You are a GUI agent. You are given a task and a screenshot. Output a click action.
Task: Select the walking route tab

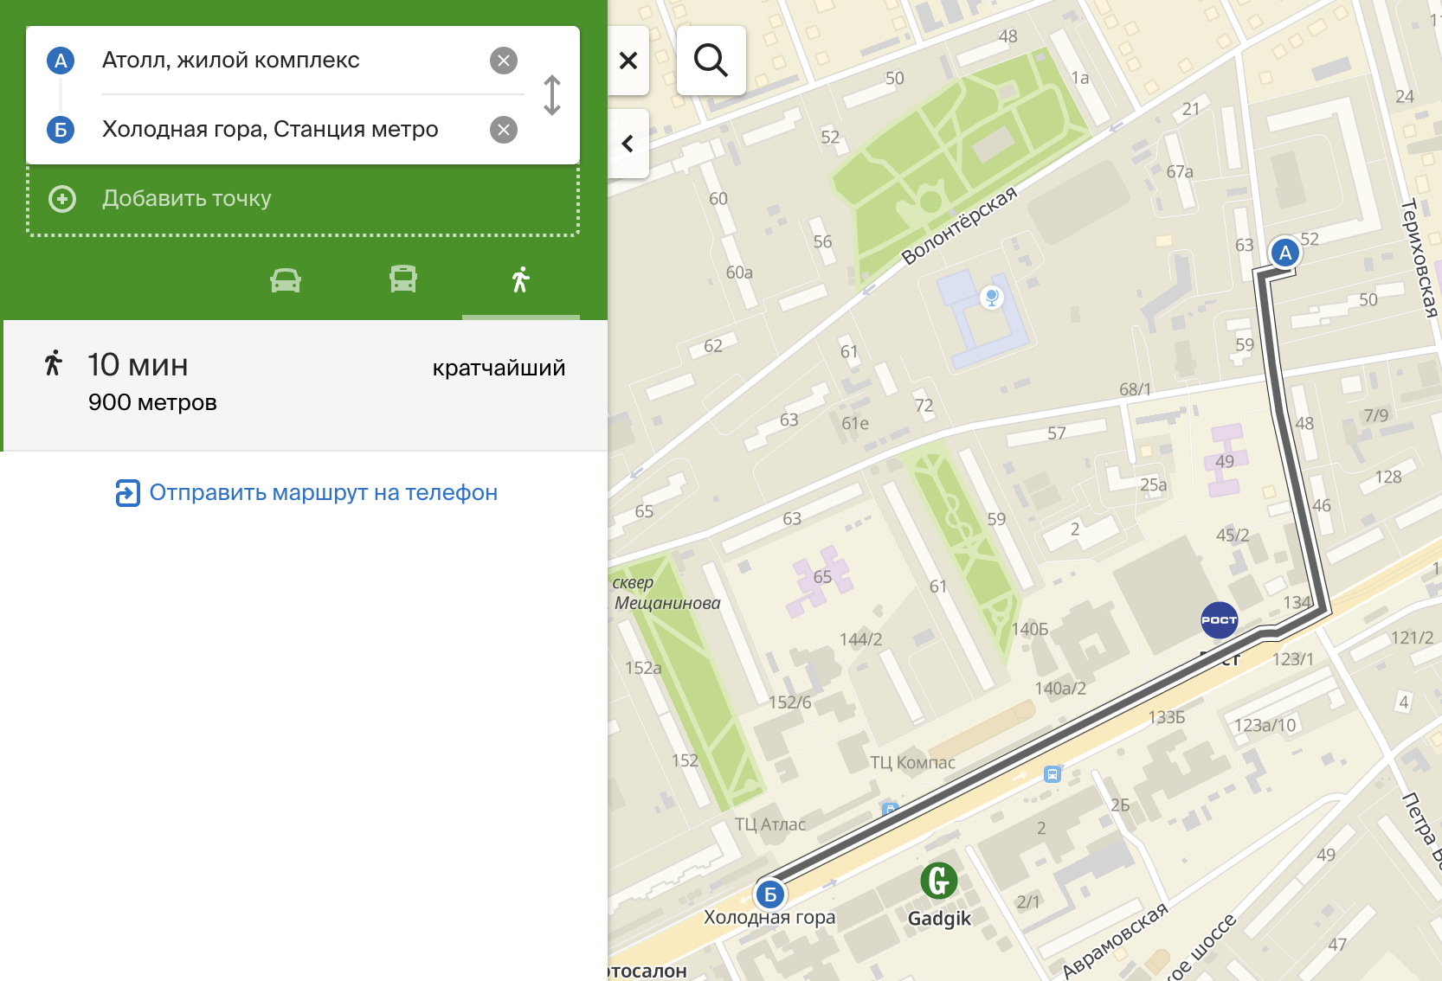pos(520,280)
